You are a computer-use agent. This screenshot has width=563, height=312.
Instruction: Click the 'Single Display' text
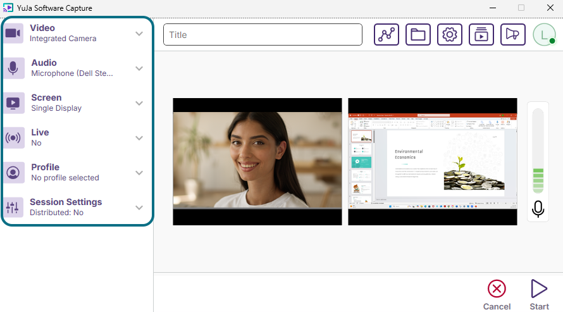[x=56, y=108]
